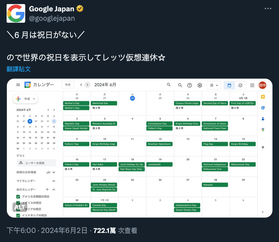Viewport: 279px width, 242px height.
Task: Uncheck the アメリカ合衆国の祝日 calendar
Action: pos(18,197)
